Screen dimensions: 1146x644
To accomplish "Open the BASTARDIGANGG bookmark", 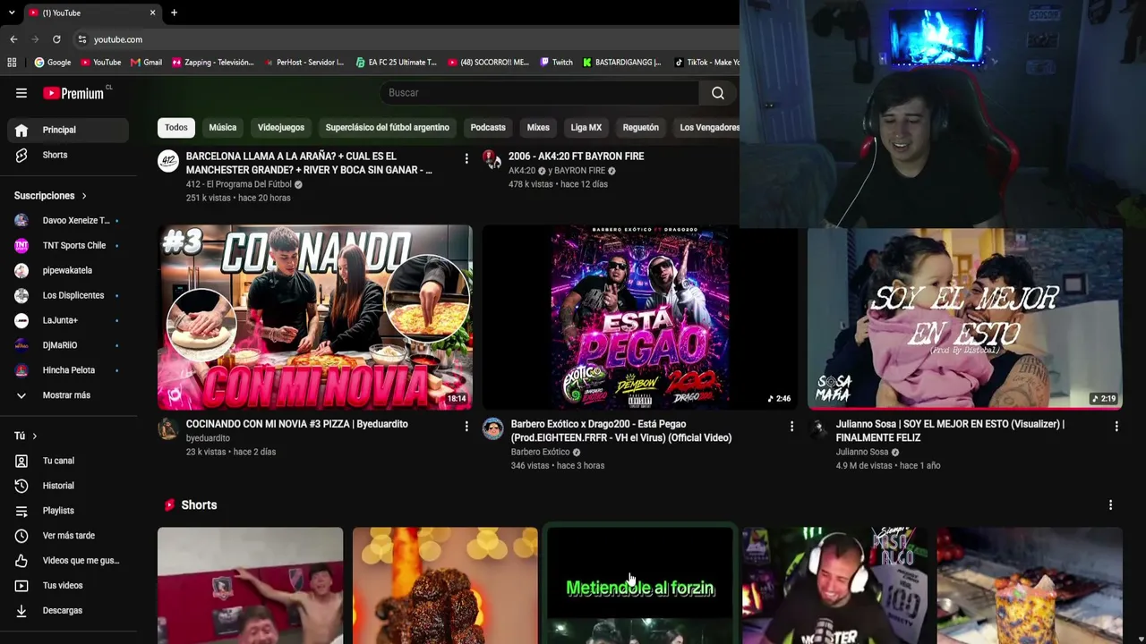I will [621, 63].
